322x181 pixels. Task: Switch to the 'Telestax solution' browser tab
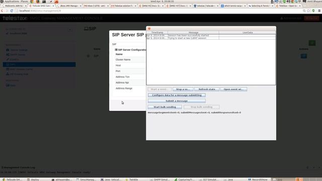[x=123, y=6]
